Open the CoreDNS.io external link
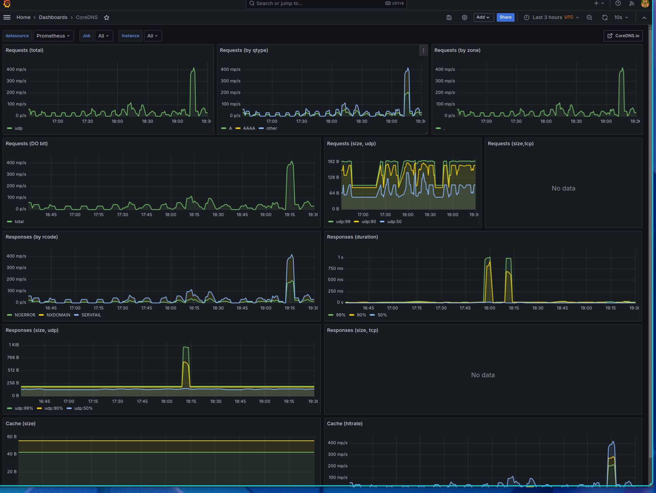This screenshot has height=493, width=656. (623, 36)
